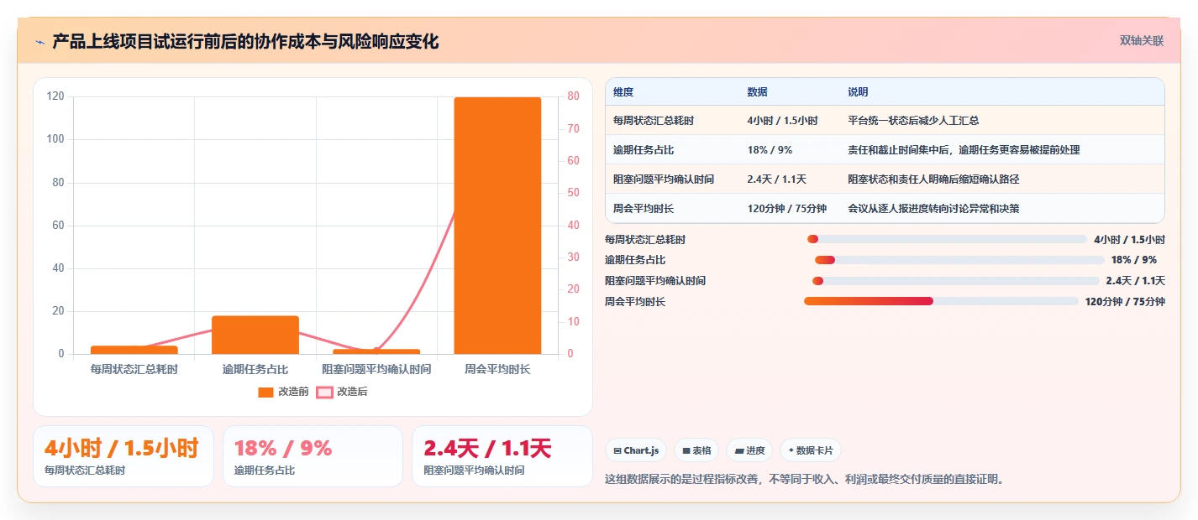The height and width of the screenshot is (520, 1198).
Task: Click the orange bar for 周会平均时长
Action: coord(497,226)
